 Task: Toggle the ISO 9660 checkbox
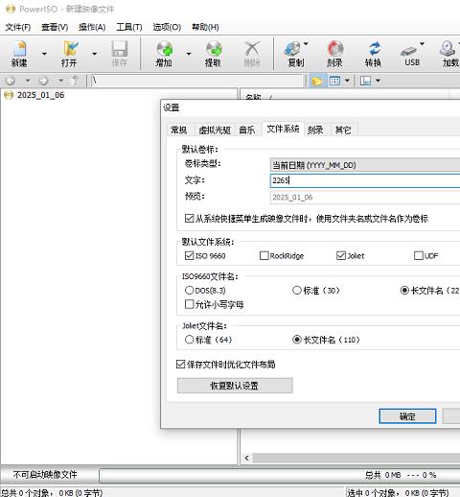point(189,255)
